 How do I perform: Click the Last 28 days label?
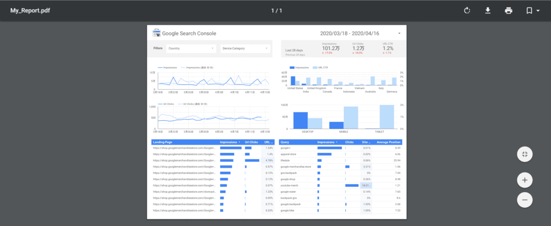pyautogui.click(x=294, y=50)
